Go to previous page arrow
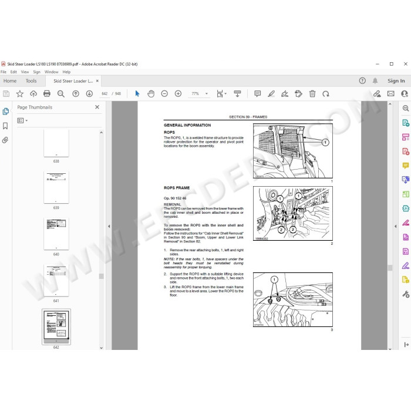Viewport: 411px width, 411px height. click(x=76, y=93)
